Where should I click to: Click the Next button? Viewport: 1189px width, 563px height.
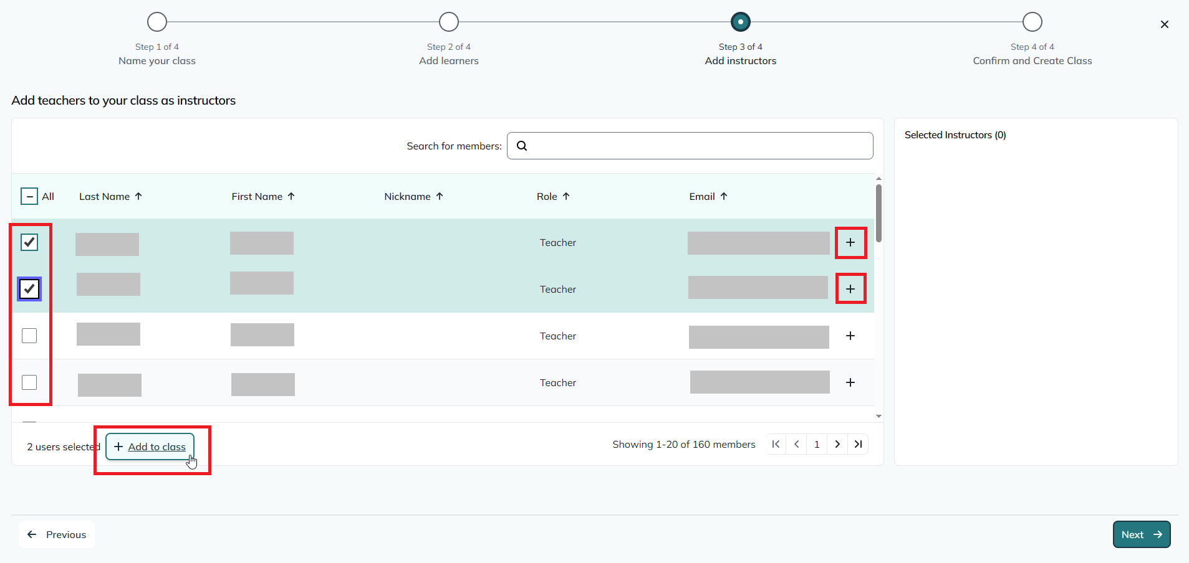1141,534
